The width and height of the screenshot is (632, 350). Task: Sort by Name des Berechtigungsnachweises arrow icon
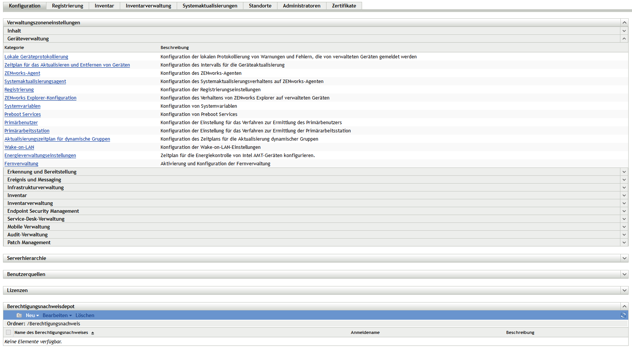tap(92, 333)
